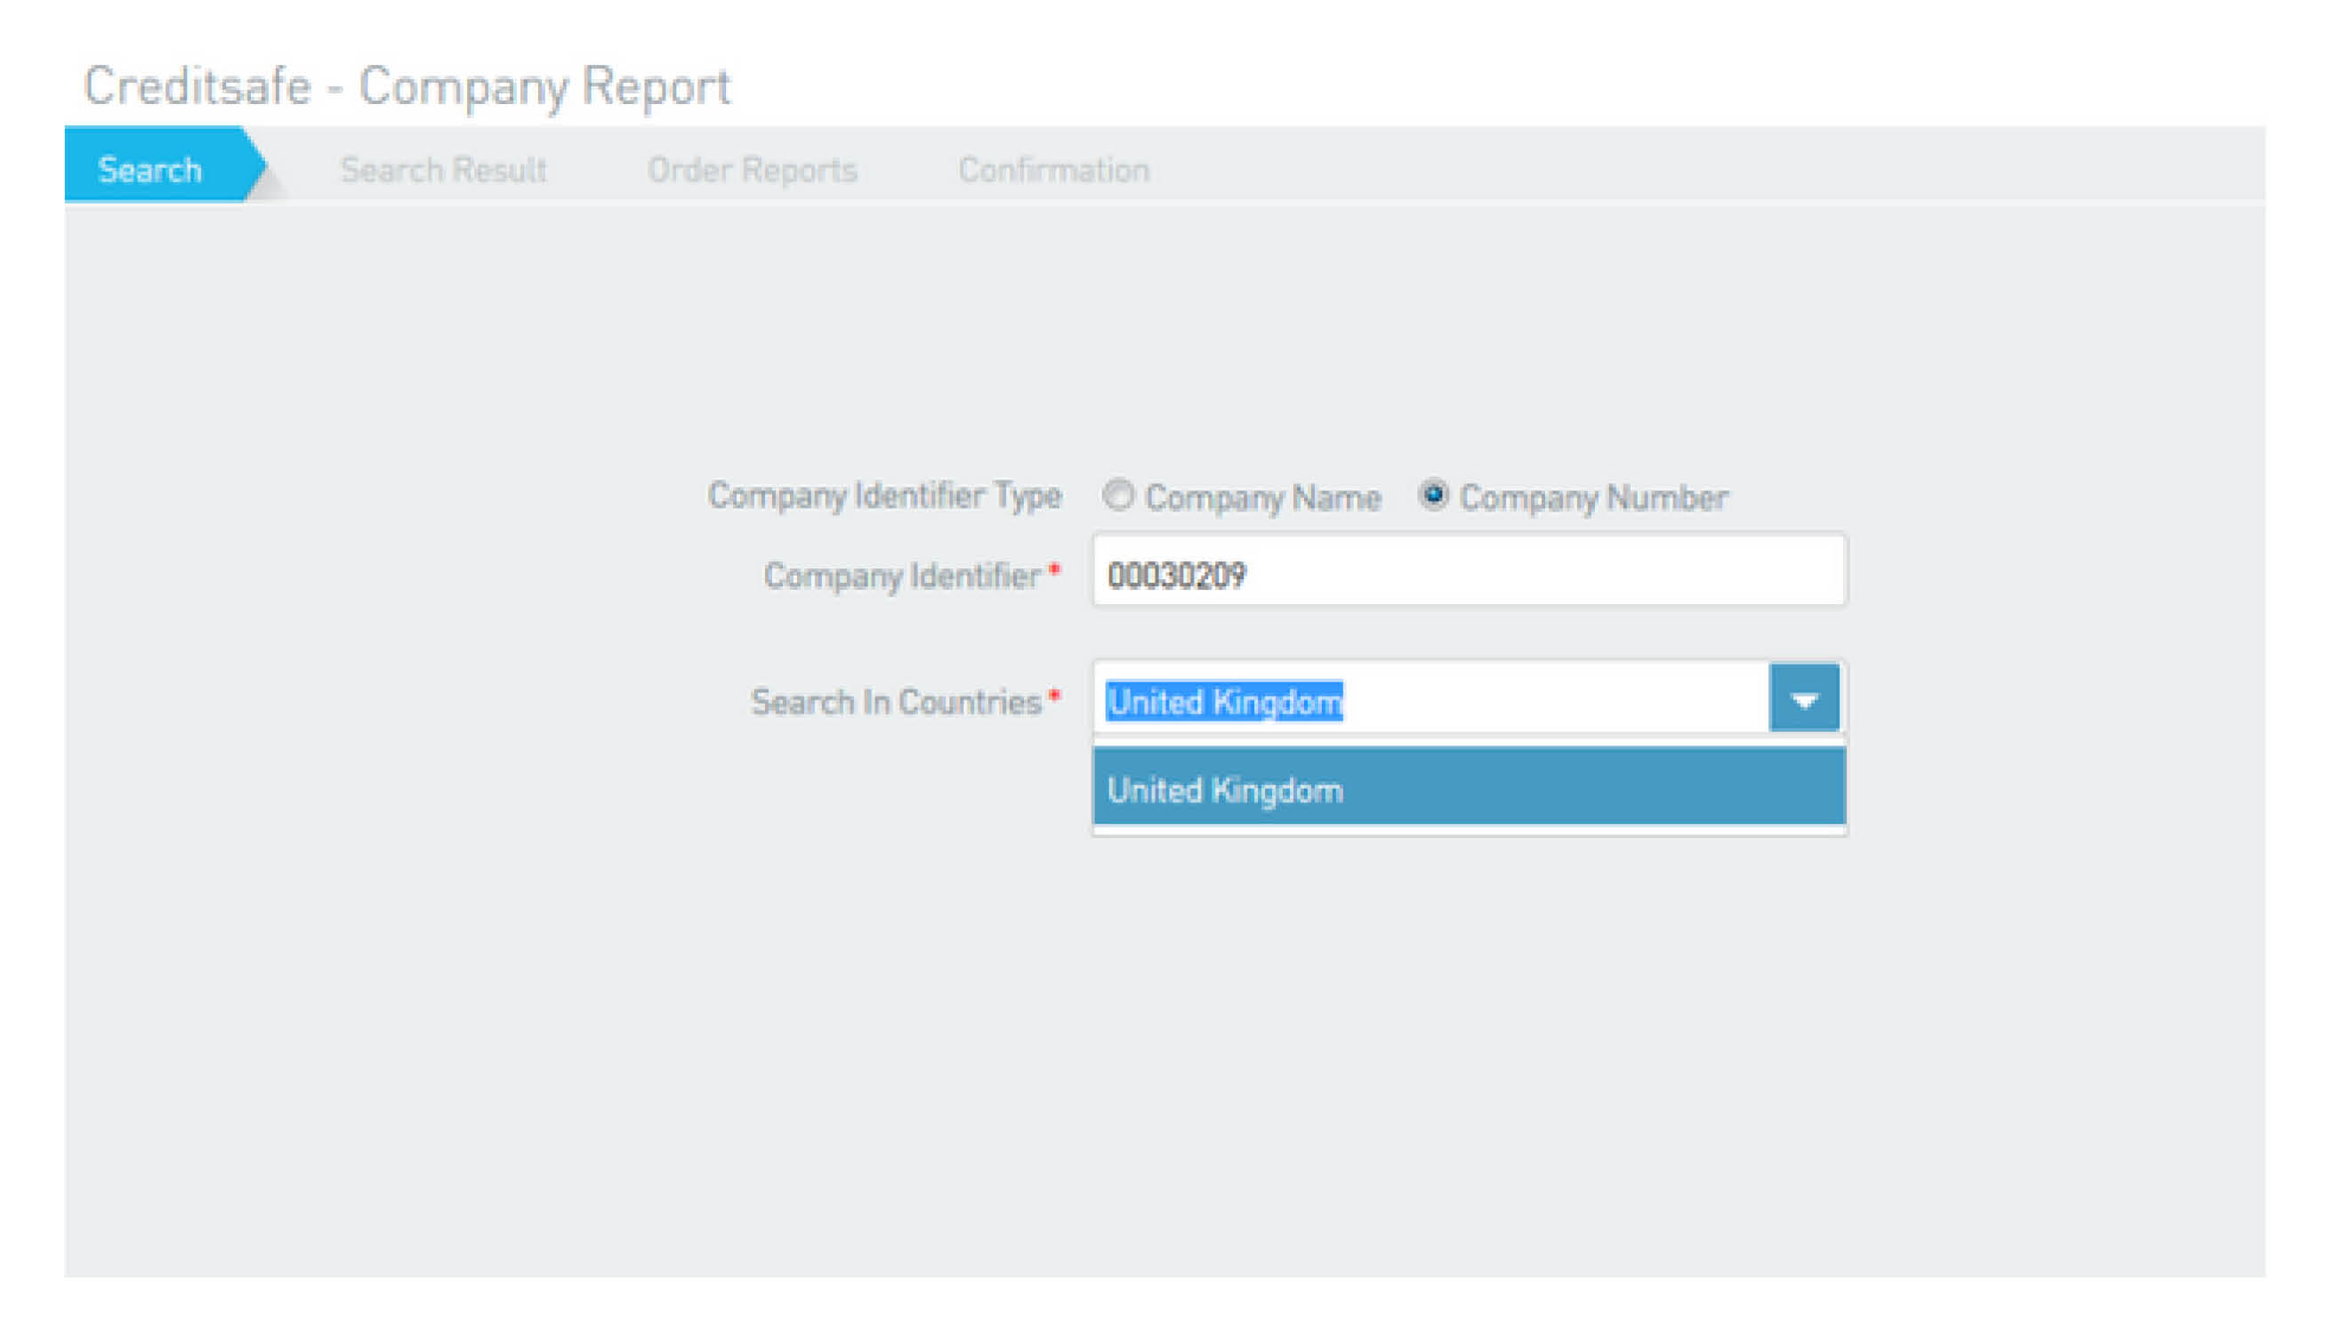Toggle the countries dropdown arrow button

1803,698
